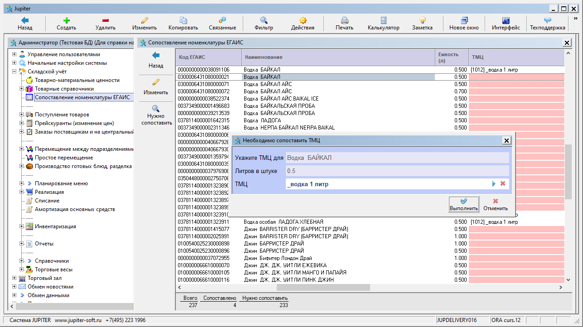Maximize the Jupiter window
583x327 pixels.
[x=564, y=8]
